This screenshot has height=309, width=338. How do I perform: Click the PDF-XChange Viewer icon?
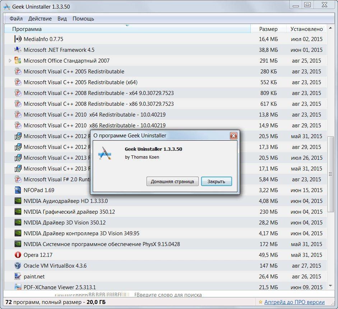point(18,287)
